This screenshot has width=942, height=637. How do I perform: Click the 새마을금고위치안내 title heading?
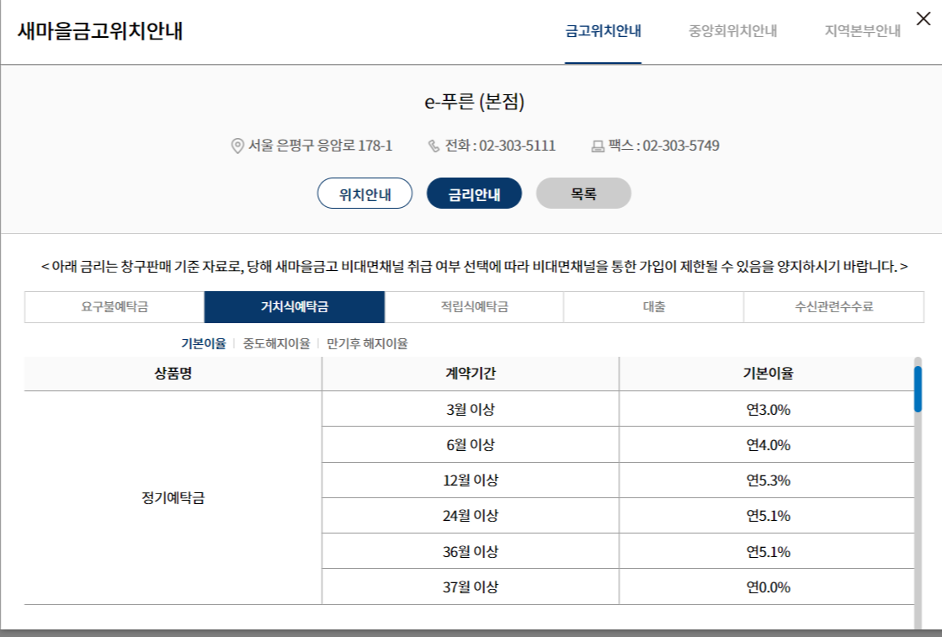(x=99, y=30)
